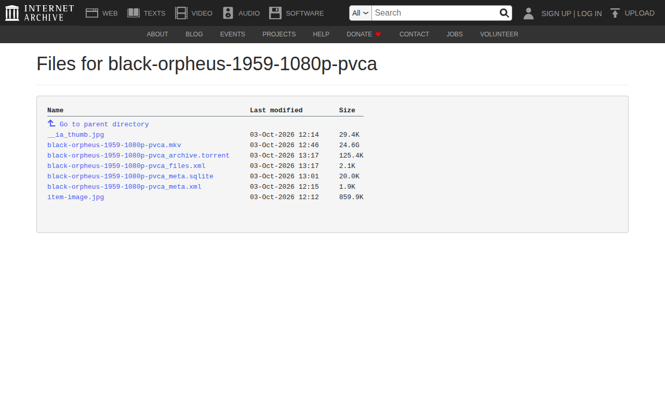Viewport: 665px width, 416px height.
Task: Download the black-orpheus-1959-1080p-pvca.mkv file
Action: tap(114, 145)
